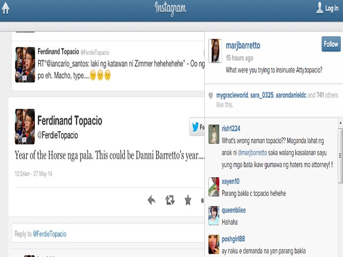Viewport: 343px width, 257px height.
Task: Open the sara_0325 liker link
Action: [x=261, y=95]
